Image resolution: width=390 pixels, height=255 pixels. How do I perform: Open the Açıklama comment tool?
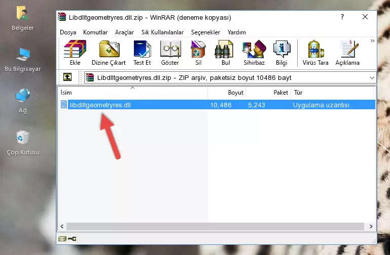[347, 53]
